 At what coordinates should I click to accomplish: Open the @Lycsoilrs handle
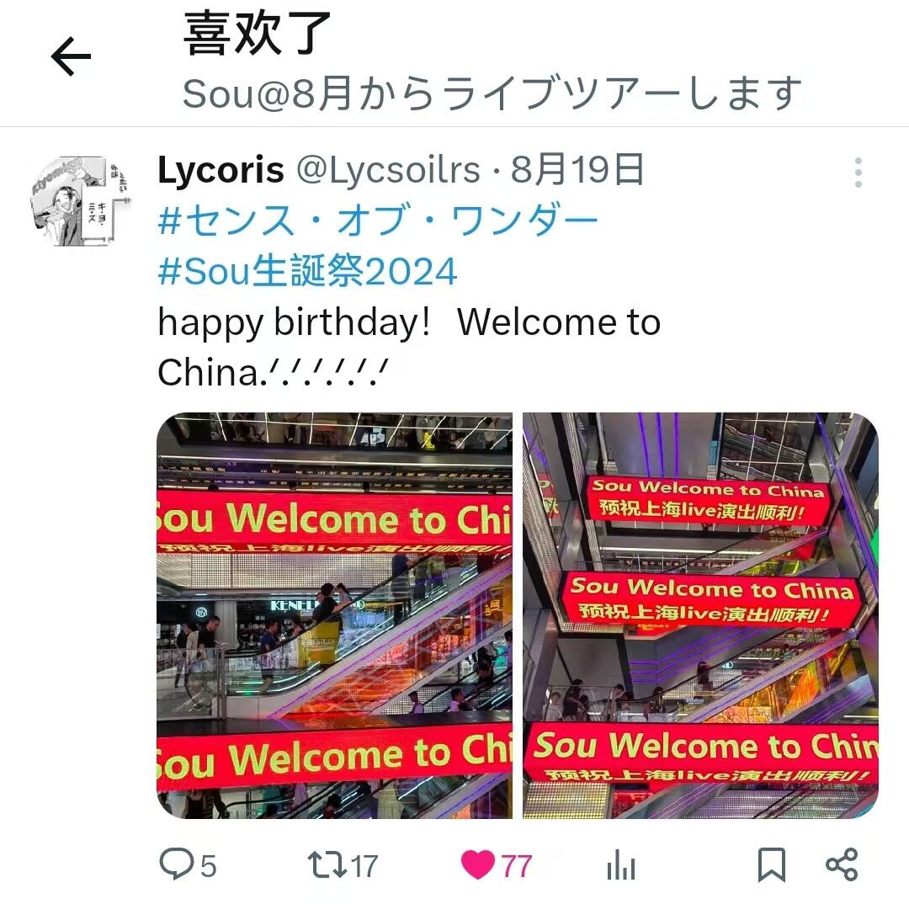[x=388, y=171]
